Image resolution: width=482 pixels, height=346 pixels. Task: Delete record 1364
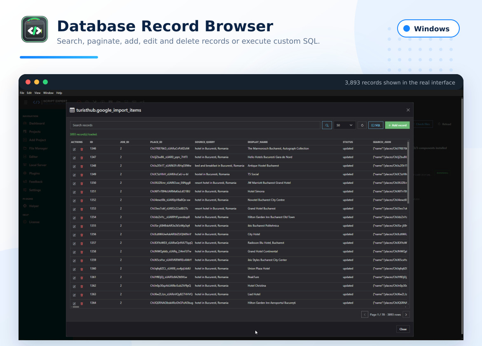(x=82, y=304)
